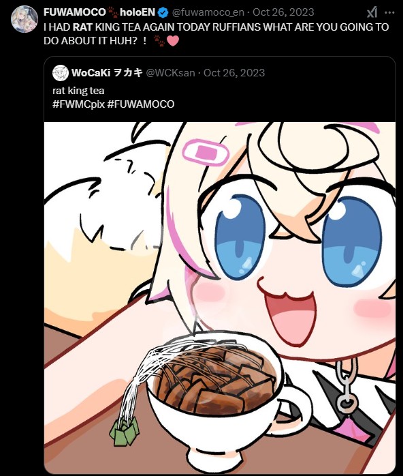The width and height of the screenshot is (403, 476).
Task: Open the #FUWAMOCO hashtag
Action: coord(141,104)
